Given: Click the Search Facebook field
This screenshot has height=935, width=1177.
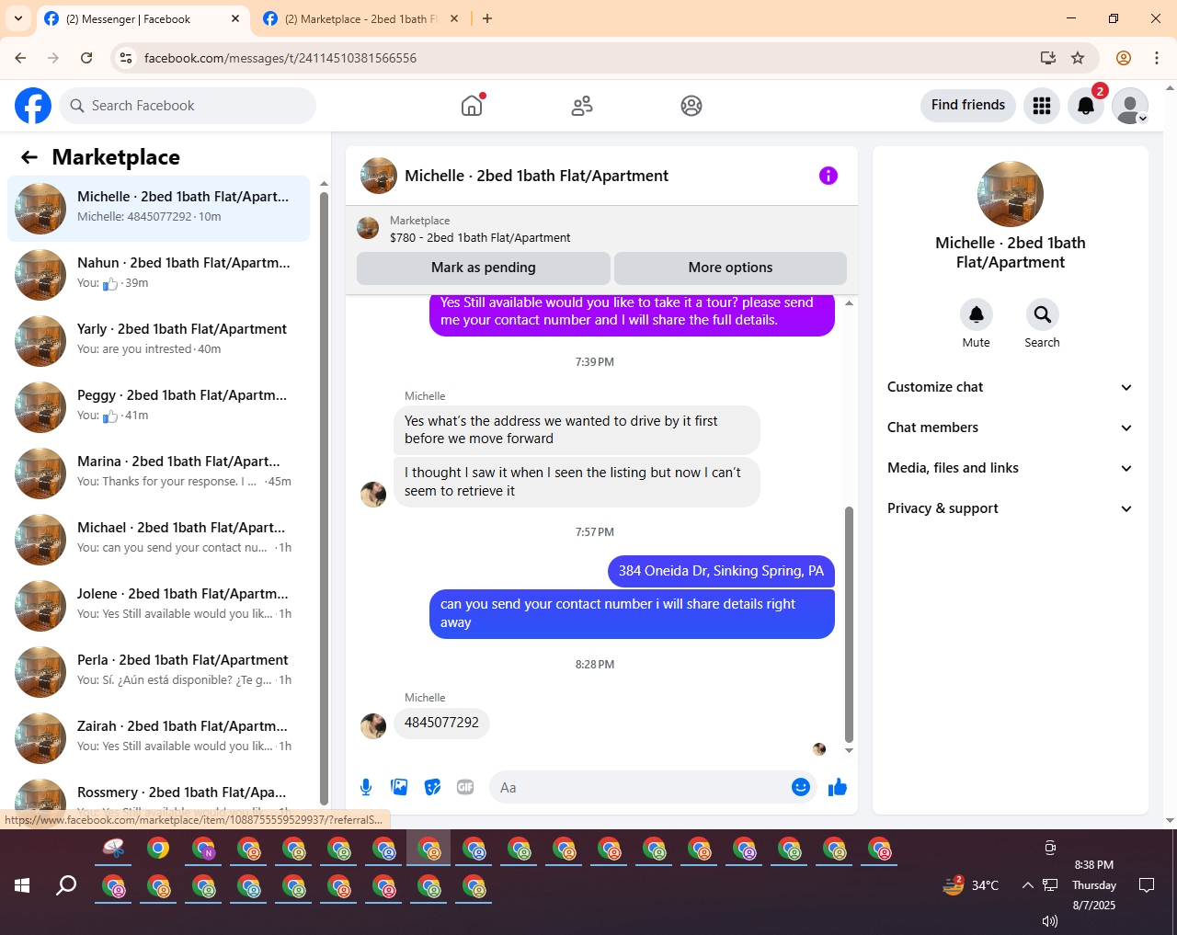Looking at the screenshot, I should 188,106.
